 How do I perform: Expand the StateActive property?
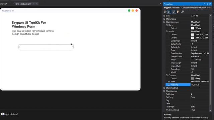point(164,19)
